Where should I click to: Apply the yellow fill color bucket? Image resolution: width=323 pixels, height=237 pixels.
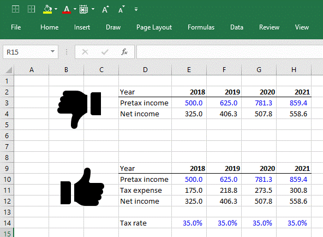[47, 9]
